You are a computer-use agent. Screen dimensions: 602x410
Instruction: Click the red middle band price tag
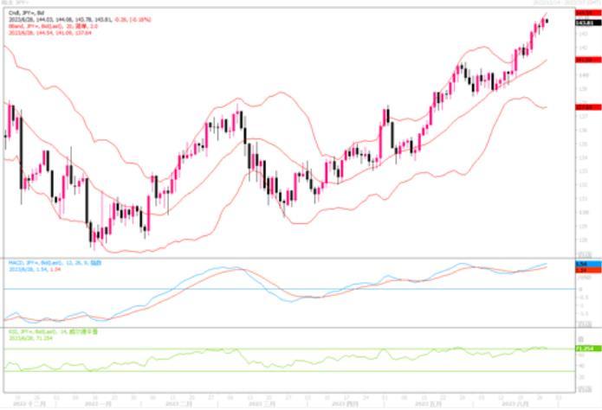tap(589, 60)
